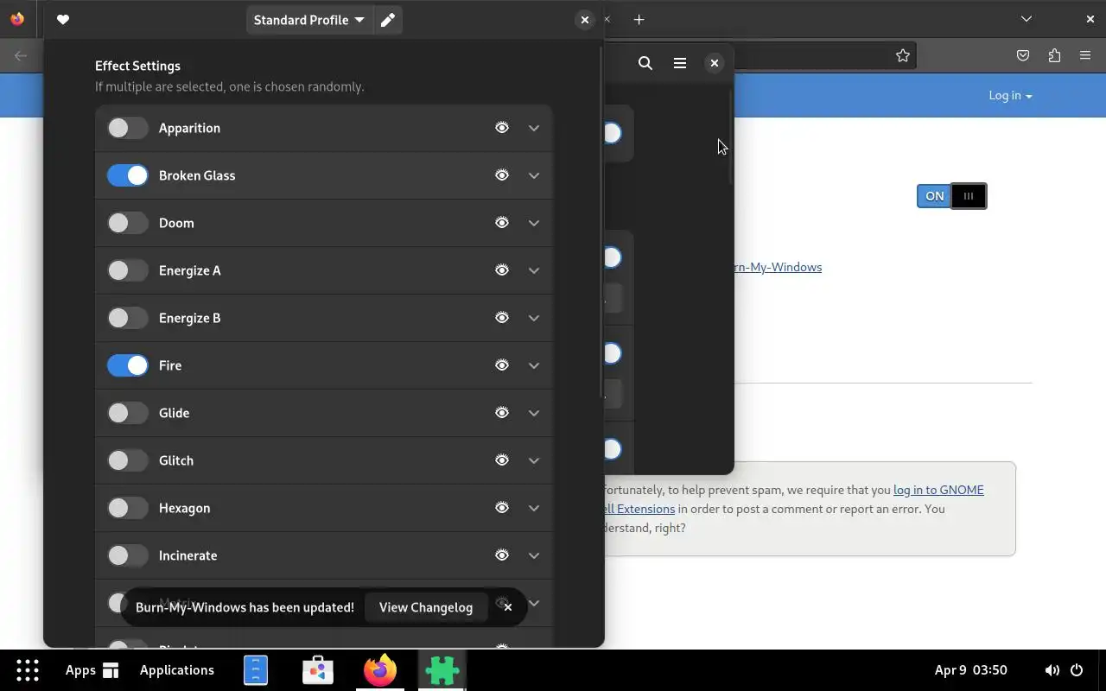Open the Firefox application menu
The width and height of the screenshot is (1106, 691).
coord(1085,55)
